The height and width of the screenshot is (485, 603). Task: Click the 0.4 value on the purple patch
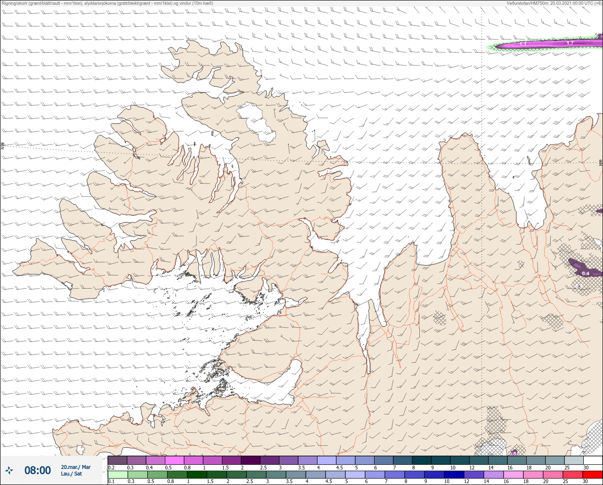(586, 274)
